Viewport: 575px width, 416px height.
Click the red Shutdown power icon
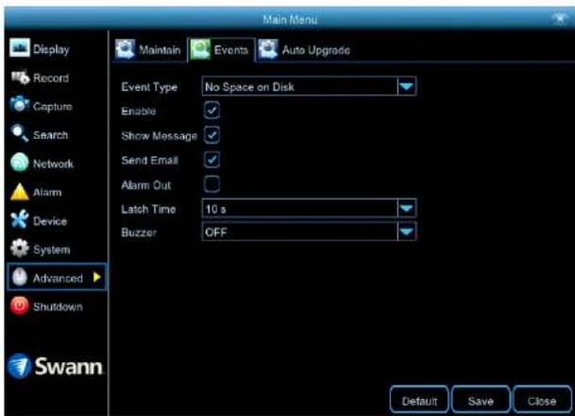click(x=20, y=305)
